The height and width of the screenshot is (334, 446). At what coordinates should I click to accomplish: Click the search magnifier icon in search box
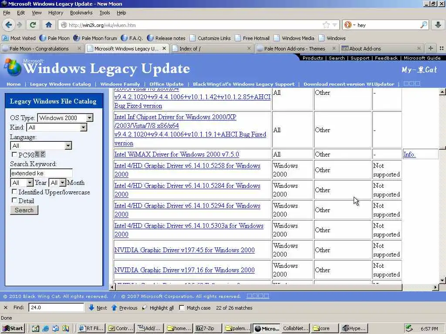423,25
